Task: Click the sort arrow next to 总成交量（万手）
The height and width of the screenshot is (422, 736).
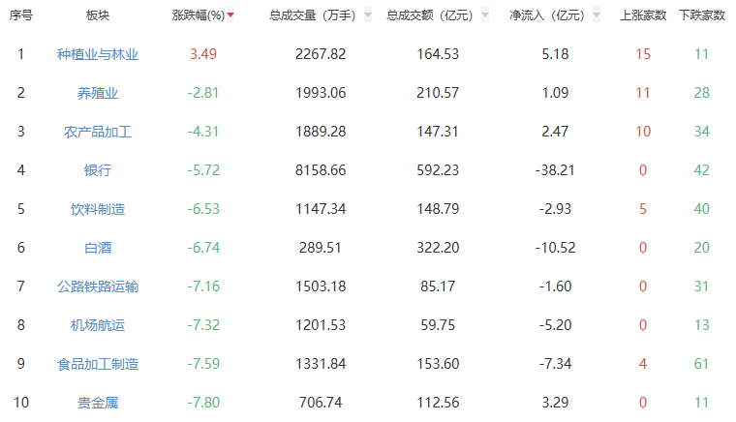Action: pos(368,15)
